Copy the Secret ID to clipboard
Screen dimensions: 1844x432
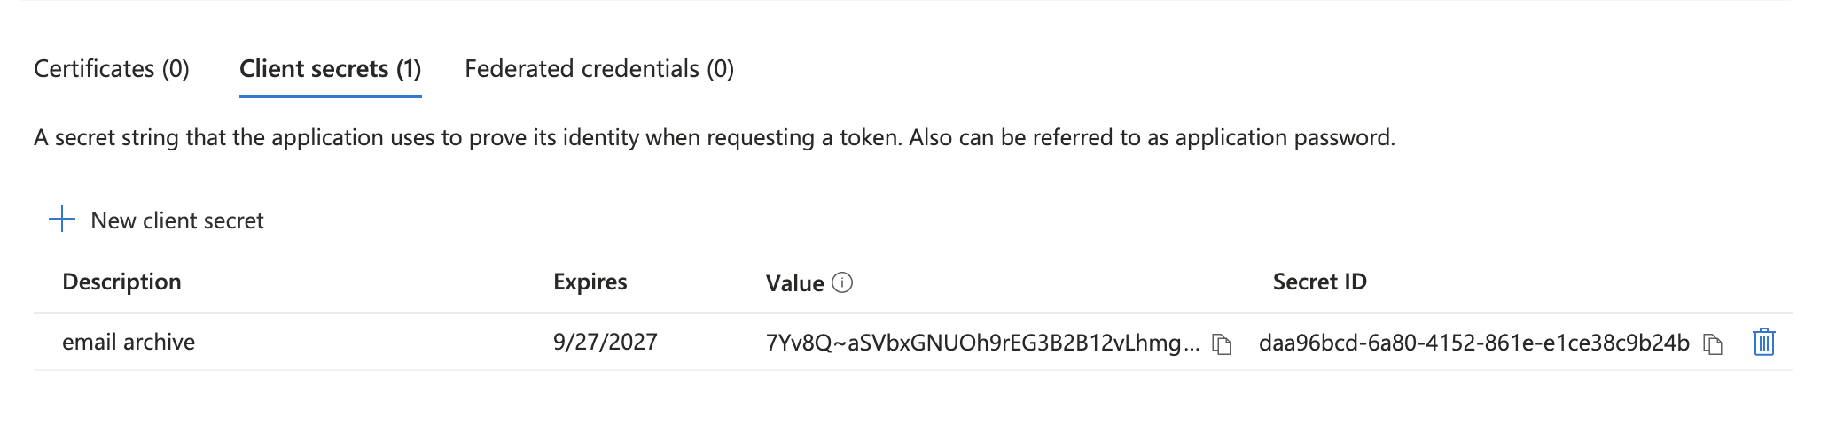click(x=1713, y=343)
